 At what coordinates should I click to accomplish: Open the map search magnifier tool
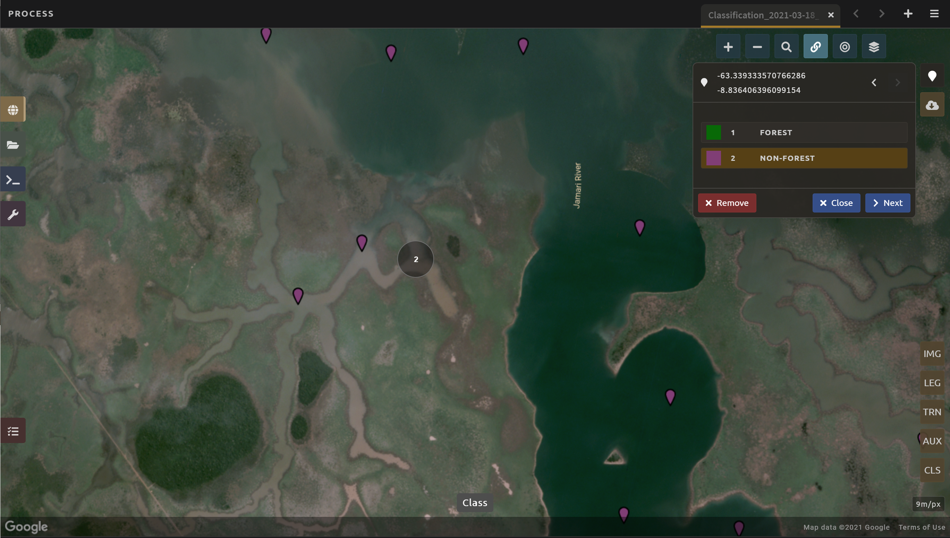point(786,47)
